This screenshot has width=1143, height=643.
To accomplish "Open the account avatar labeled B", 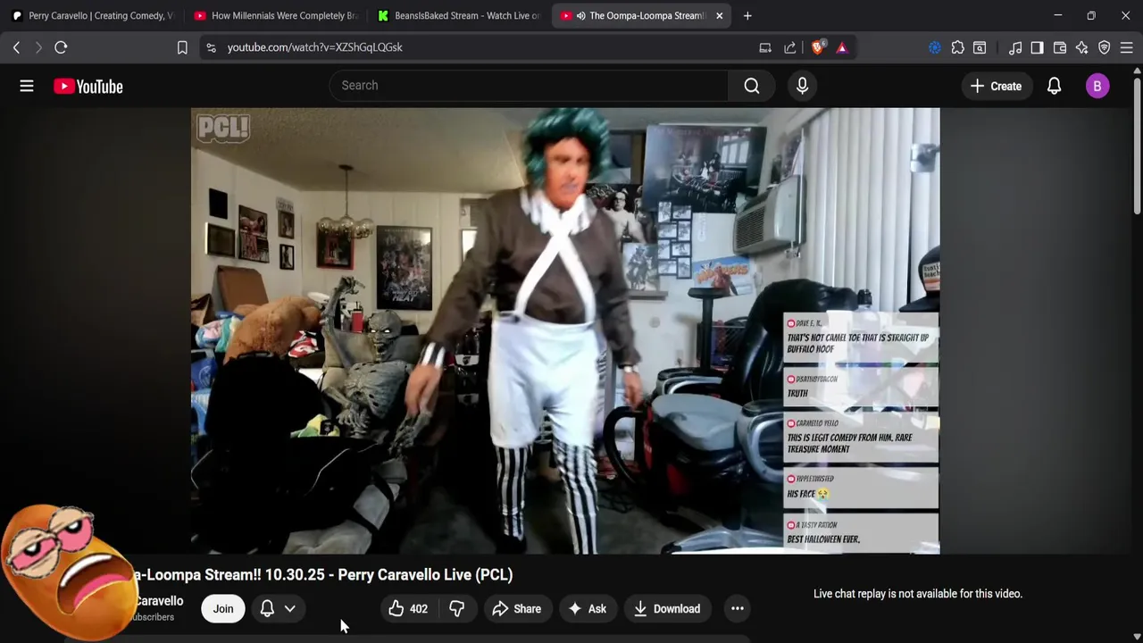I will (x=1097, y=87).
